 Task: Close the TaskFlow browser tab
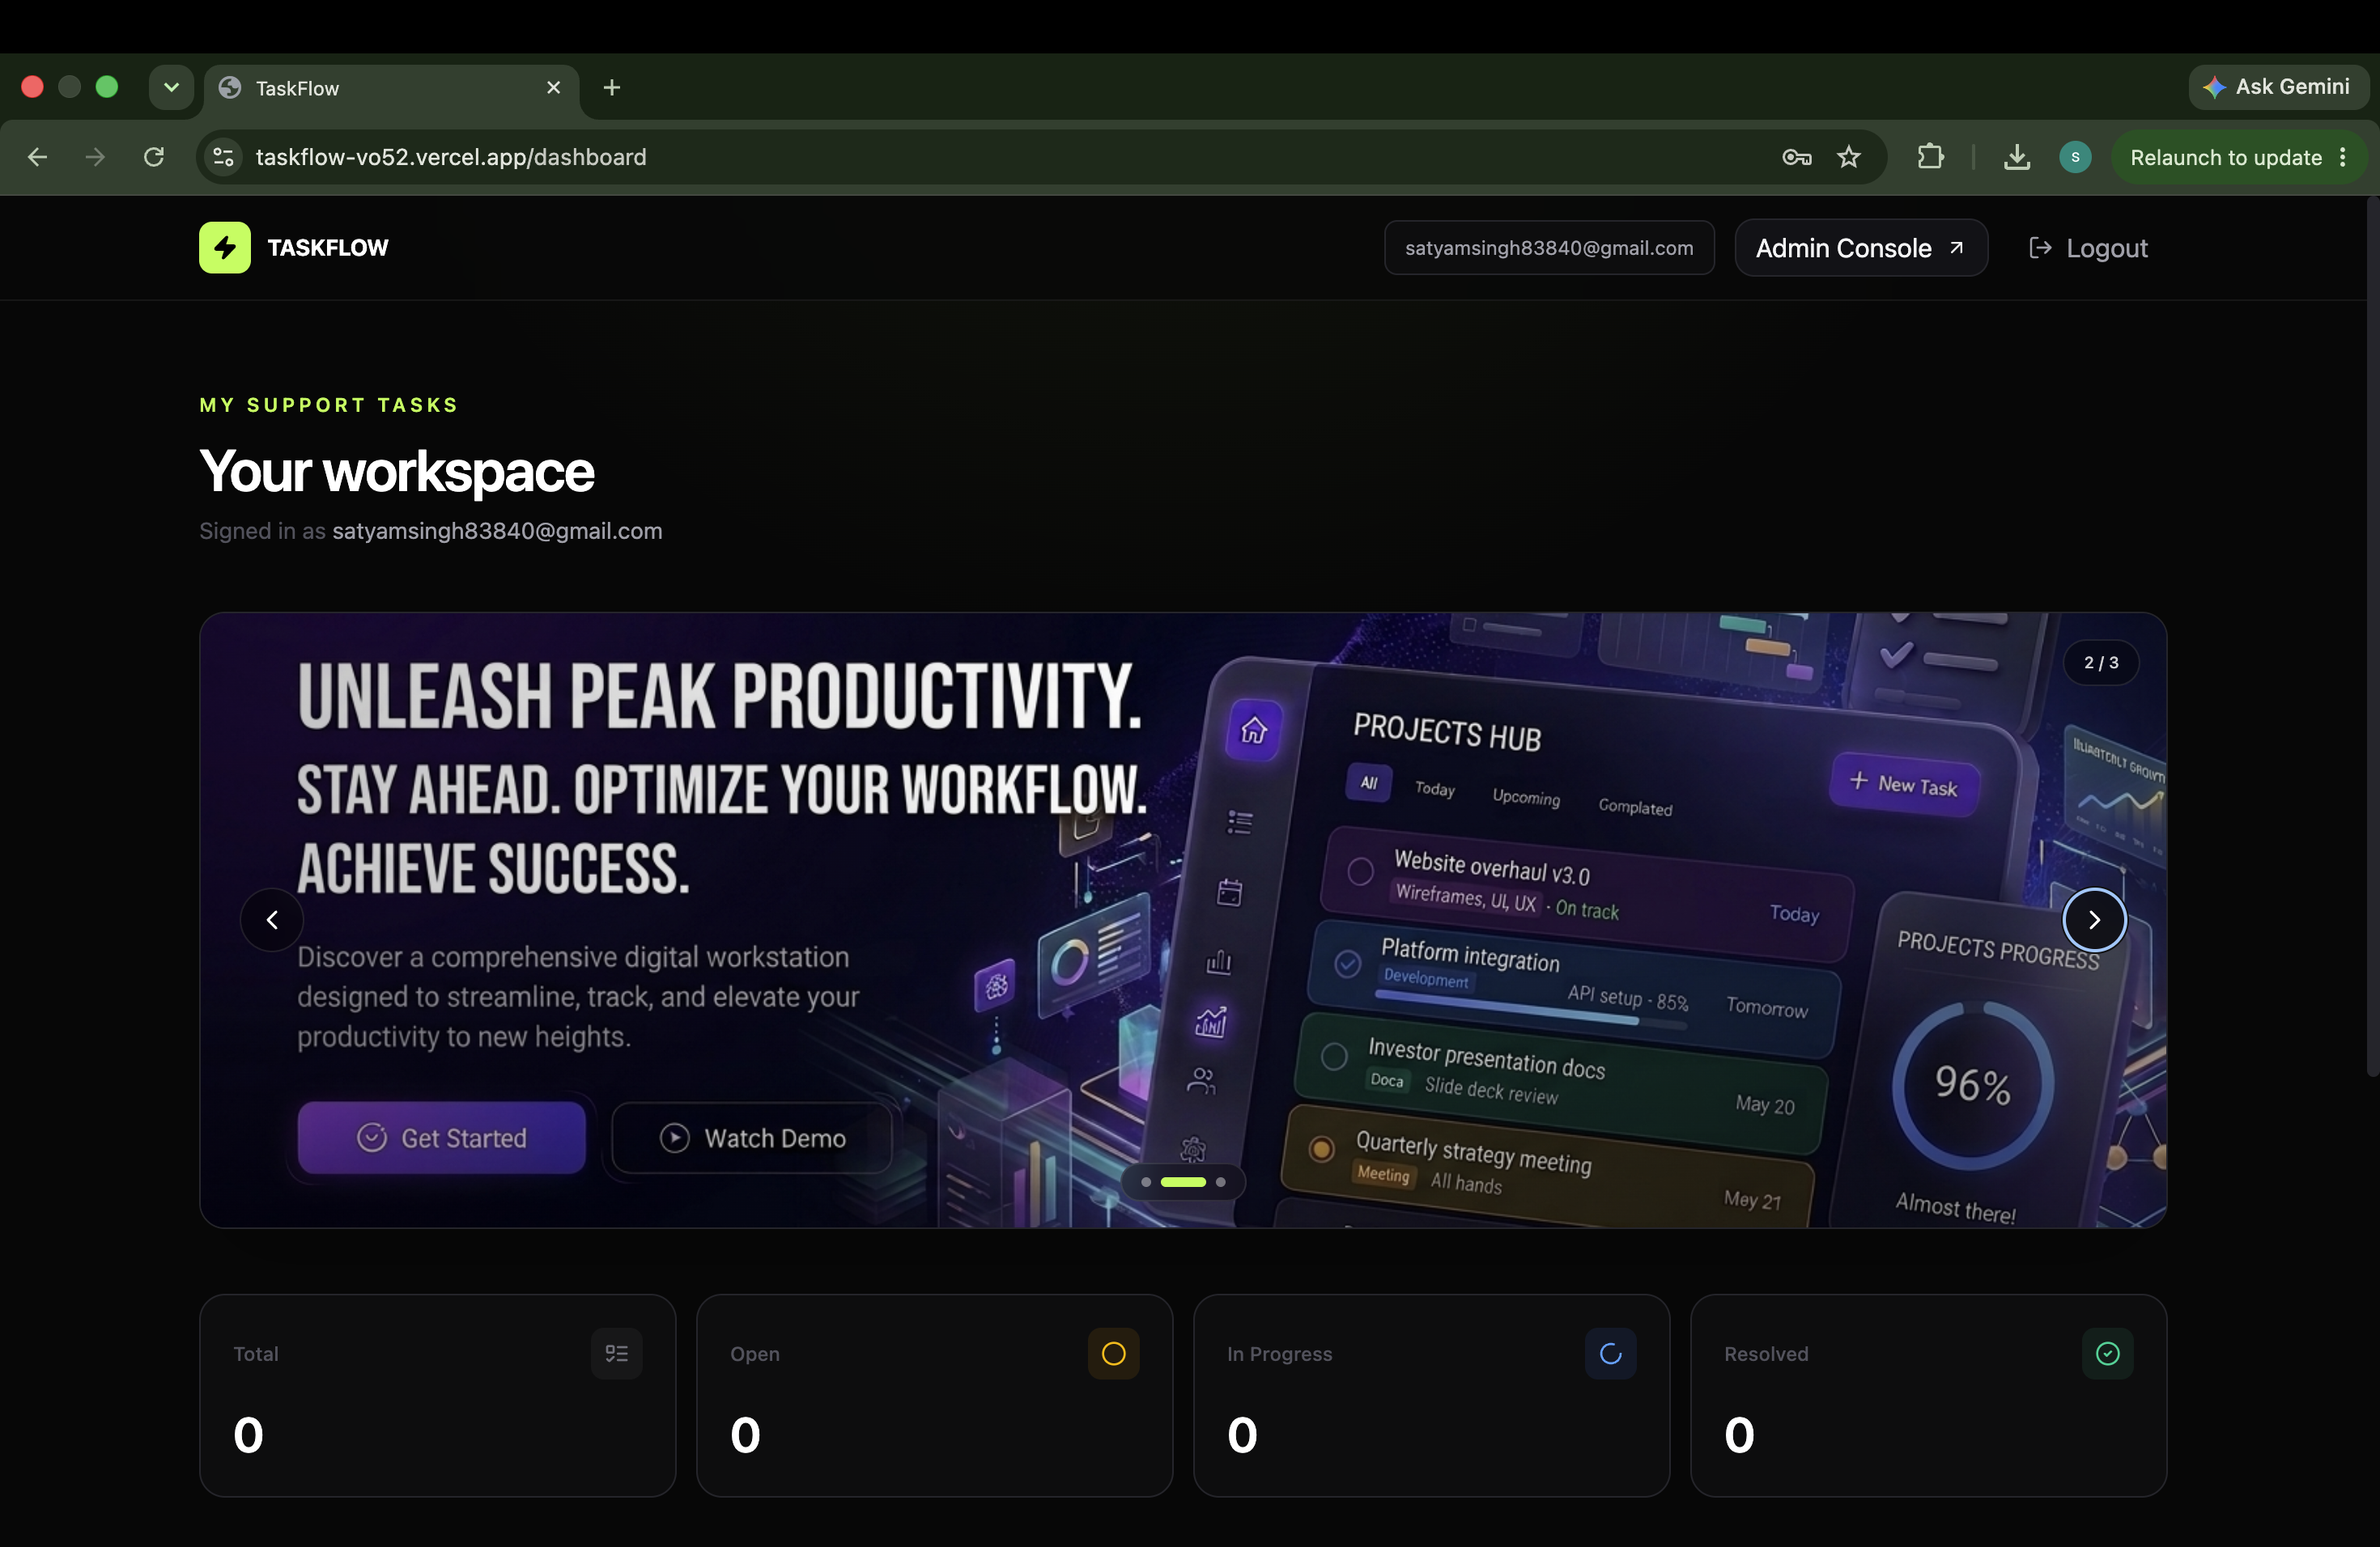click(x=554, y=88)
